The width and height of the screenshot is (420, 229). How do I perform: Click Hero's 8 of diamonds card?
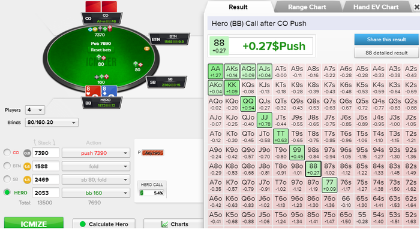click(x=109, y=91)
